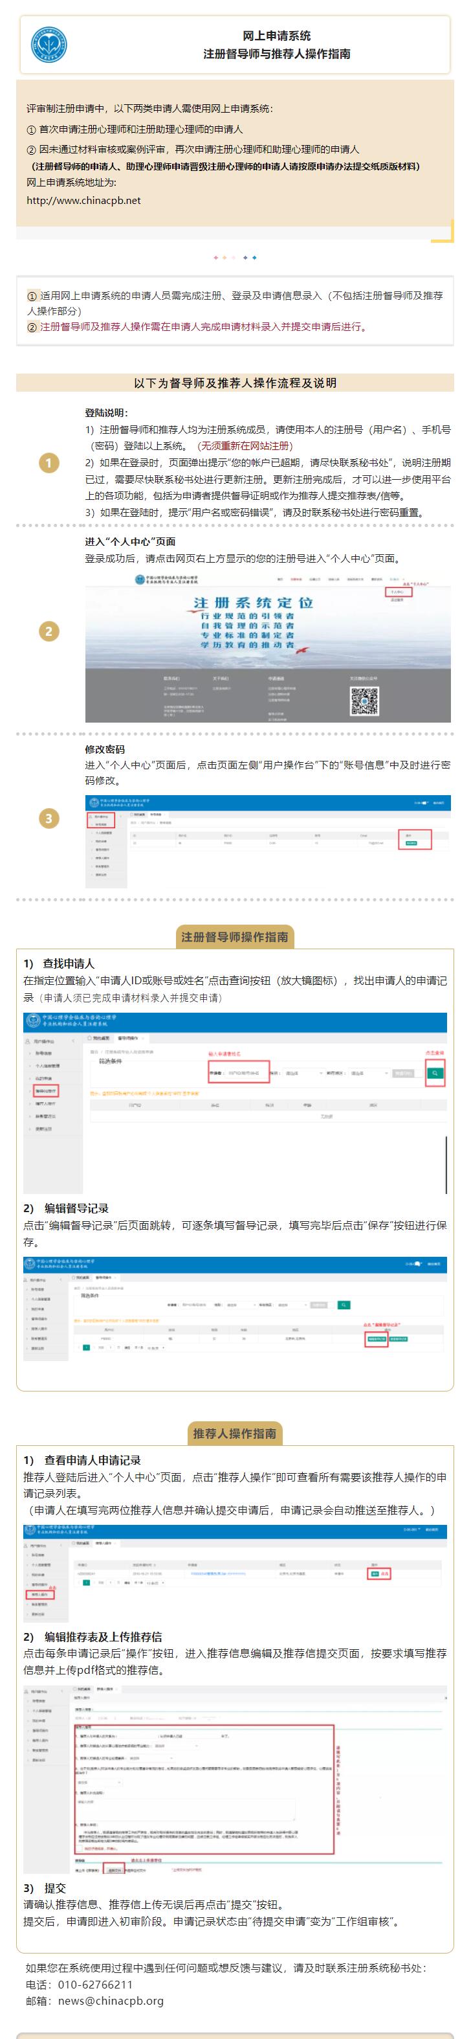Click the red-boxed 个人中心 menu entry
Viewport: 471px width, 2039px height.
pyautogui.click(x=397, y=591)
